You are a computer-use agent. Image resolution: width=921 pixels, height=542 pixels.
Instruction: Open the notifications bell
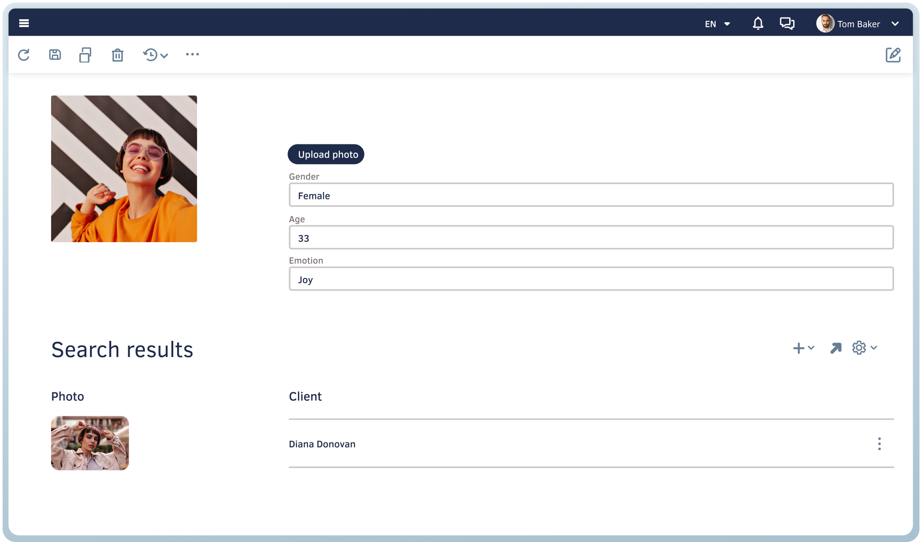tap(758, 24)
